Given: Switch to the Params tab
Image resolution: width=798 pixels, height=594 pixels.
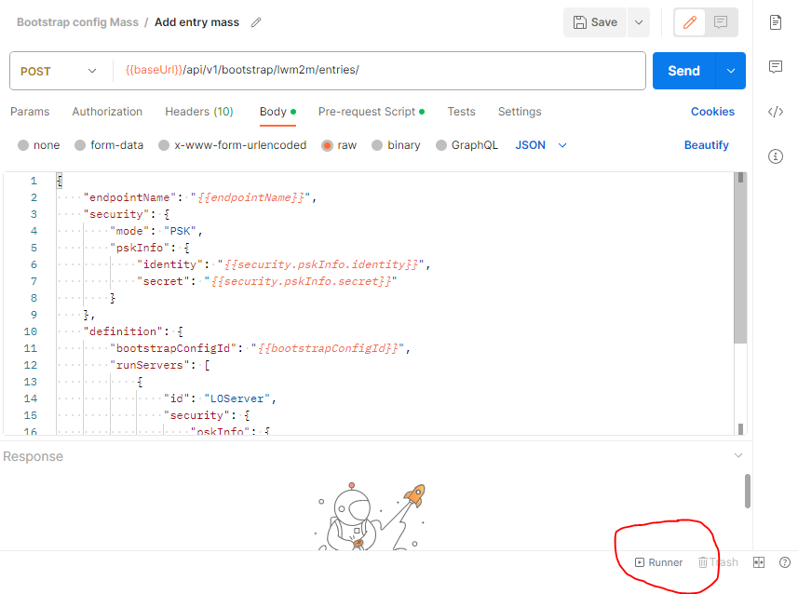Looking at the screenshot, I should coord(30,112).
